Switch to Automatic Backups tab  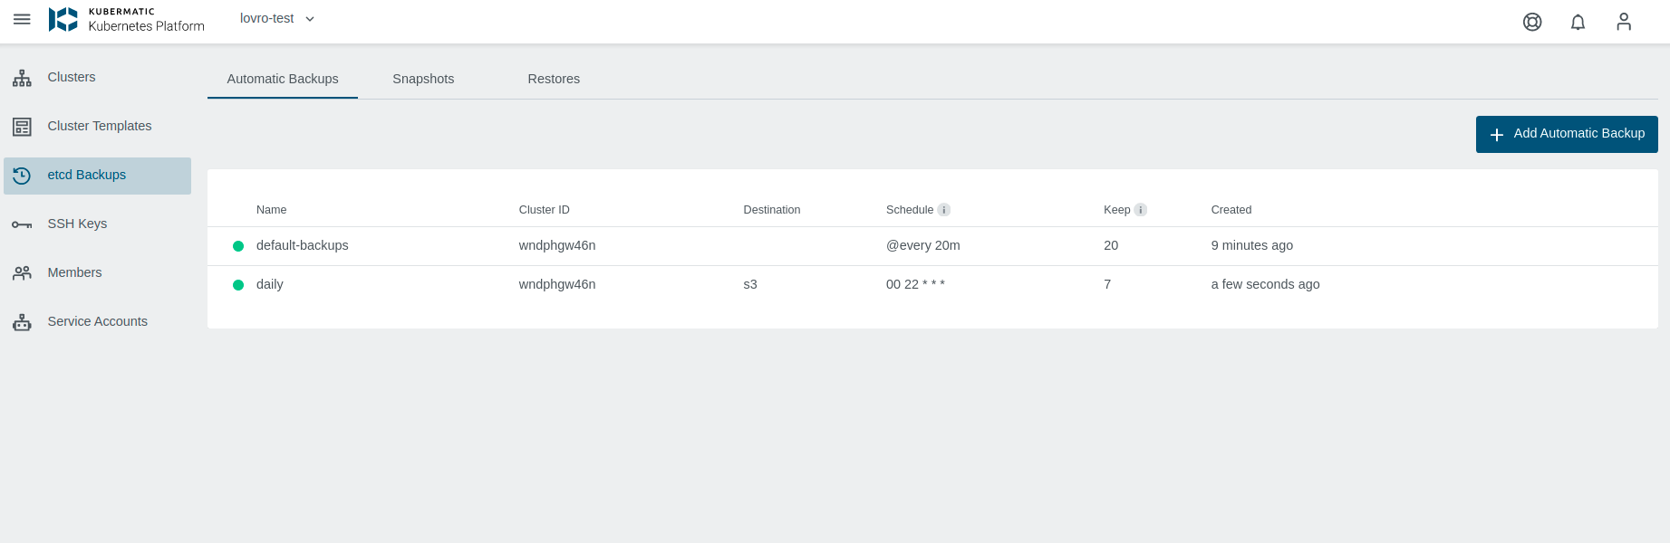click(x=283, y=79)
